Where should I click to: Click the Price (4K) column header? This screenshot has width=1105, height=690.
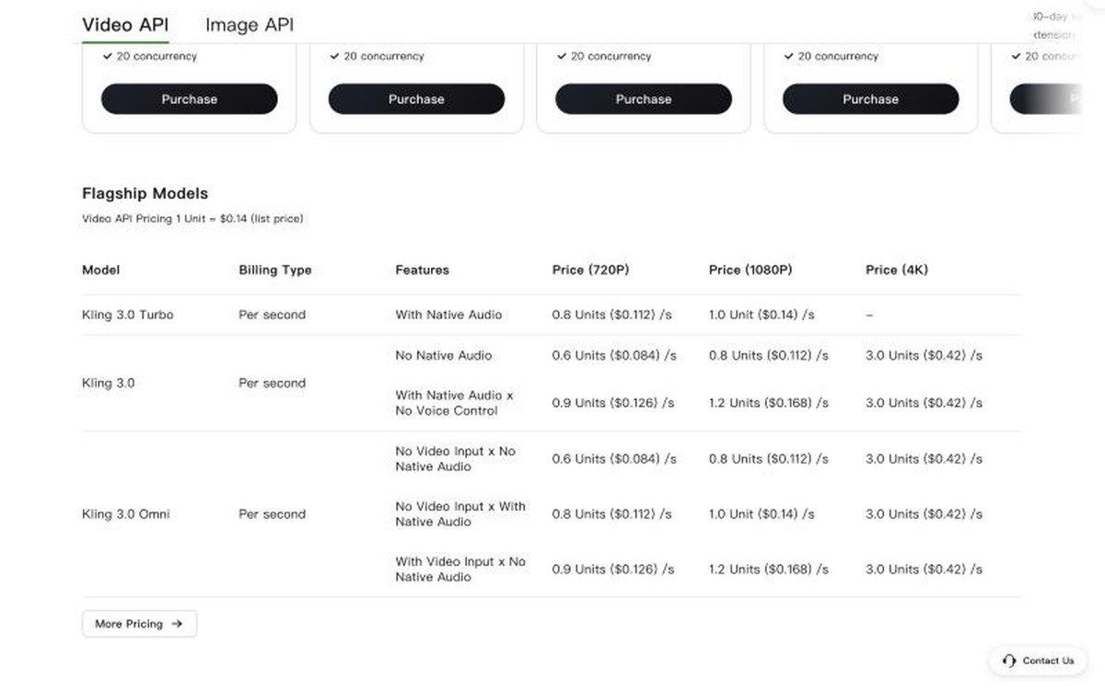point(896,270)
